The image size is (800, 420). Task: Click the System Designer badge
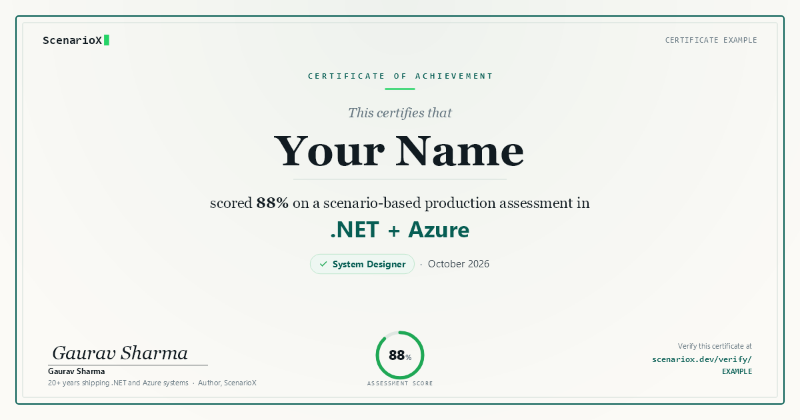pyautogui.click(x=362, y=264)
